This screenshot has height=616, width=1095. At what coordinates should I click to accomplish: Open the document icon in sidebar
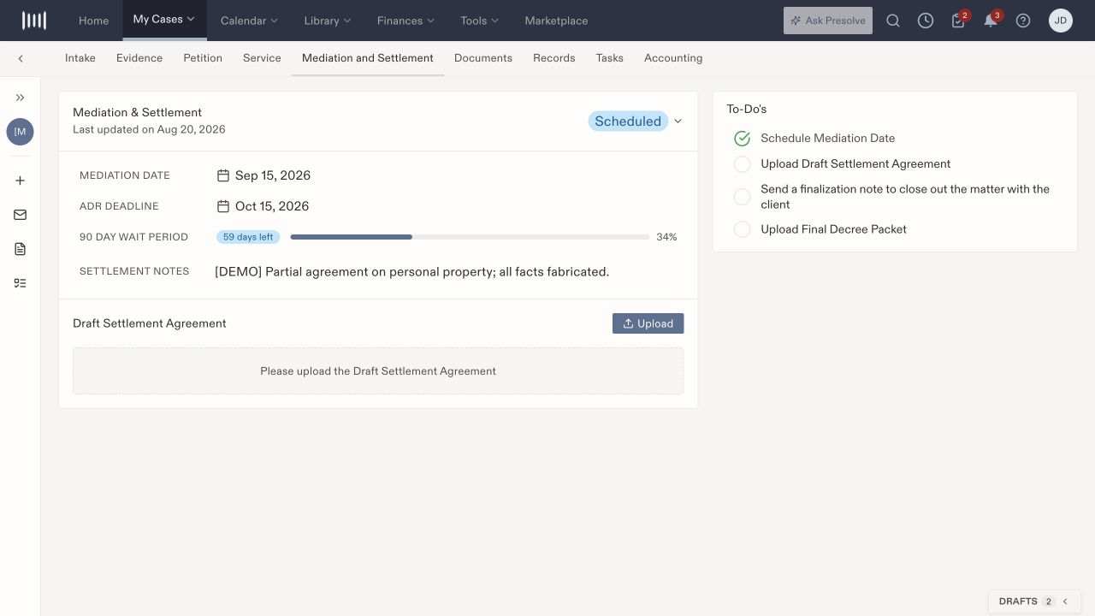pos(21,249)
